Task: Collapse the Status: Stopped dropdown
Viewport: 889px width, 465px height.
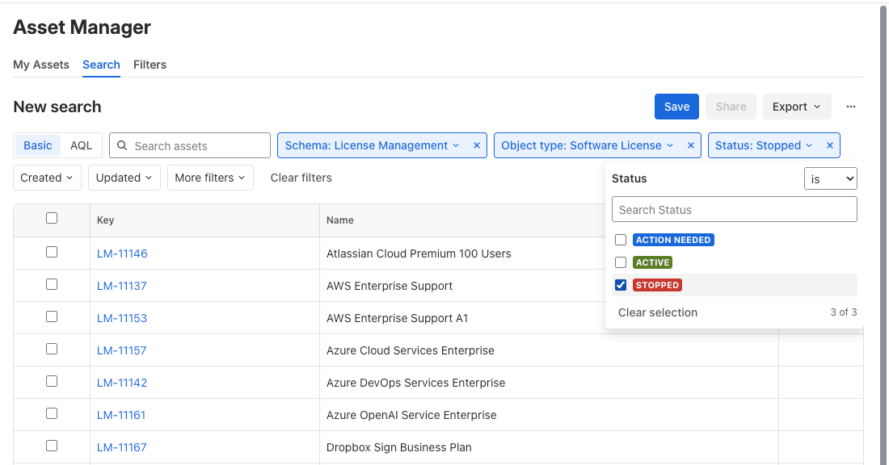Action: point(764,145)
